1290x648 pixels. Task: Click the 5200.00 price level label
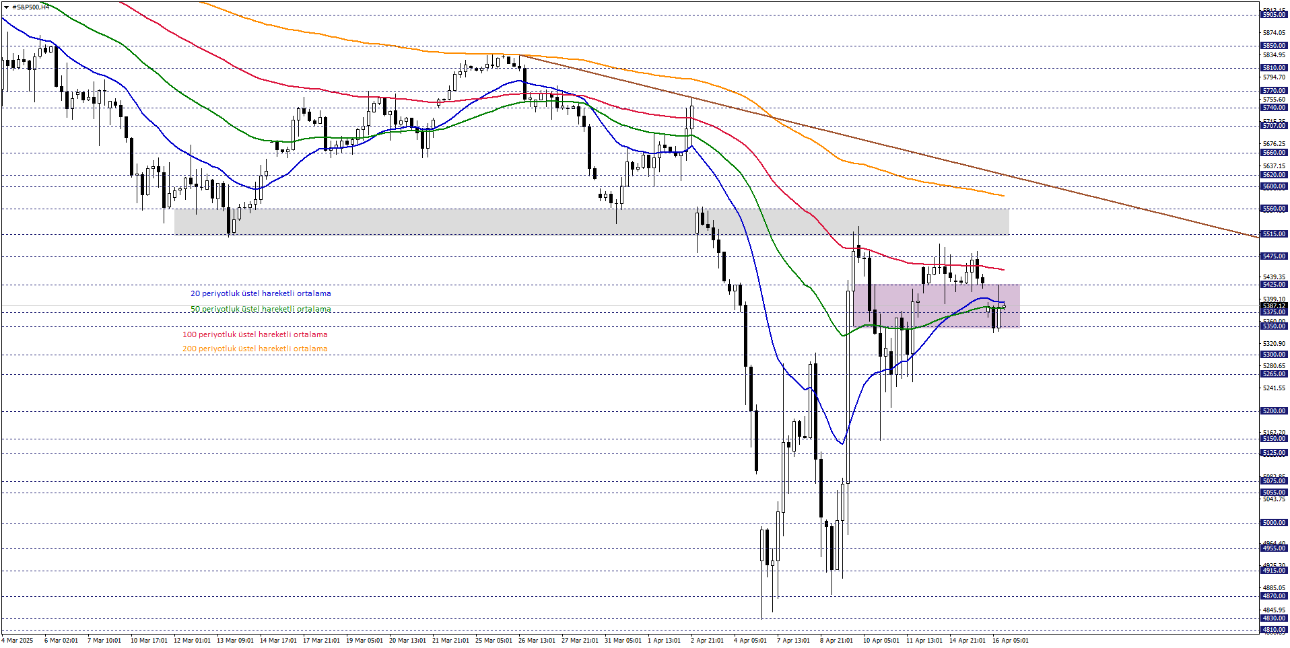(1274, 411)
